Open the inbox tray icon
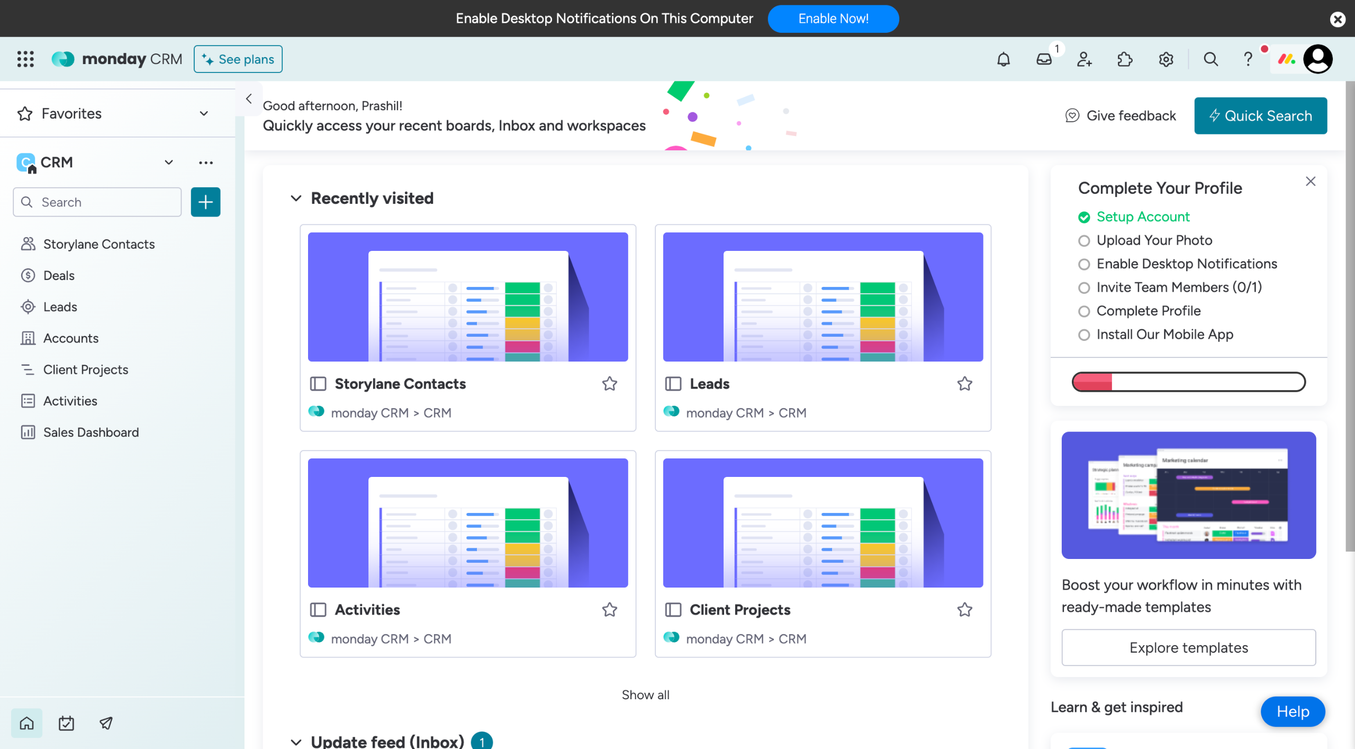The image size is (1355, 749). tap(1044, 59)
